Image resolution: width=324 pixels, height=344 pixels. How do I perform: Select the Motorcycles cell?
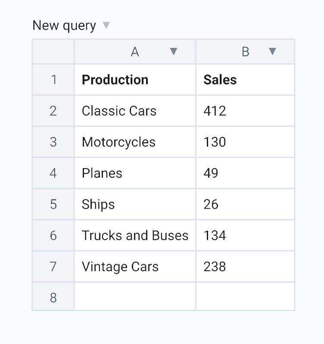click(135, 142)
